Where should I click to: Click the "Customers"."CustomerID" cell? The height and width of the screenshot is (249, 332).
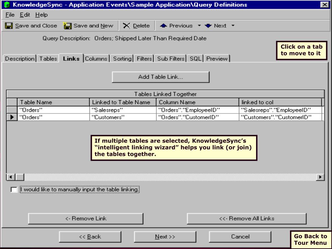[x=280, y=117]
